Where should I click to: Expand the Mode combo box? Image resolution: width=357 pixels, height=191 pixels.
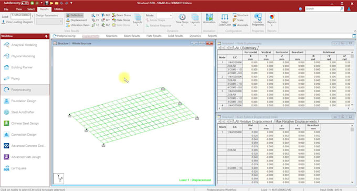pos(171,15)
